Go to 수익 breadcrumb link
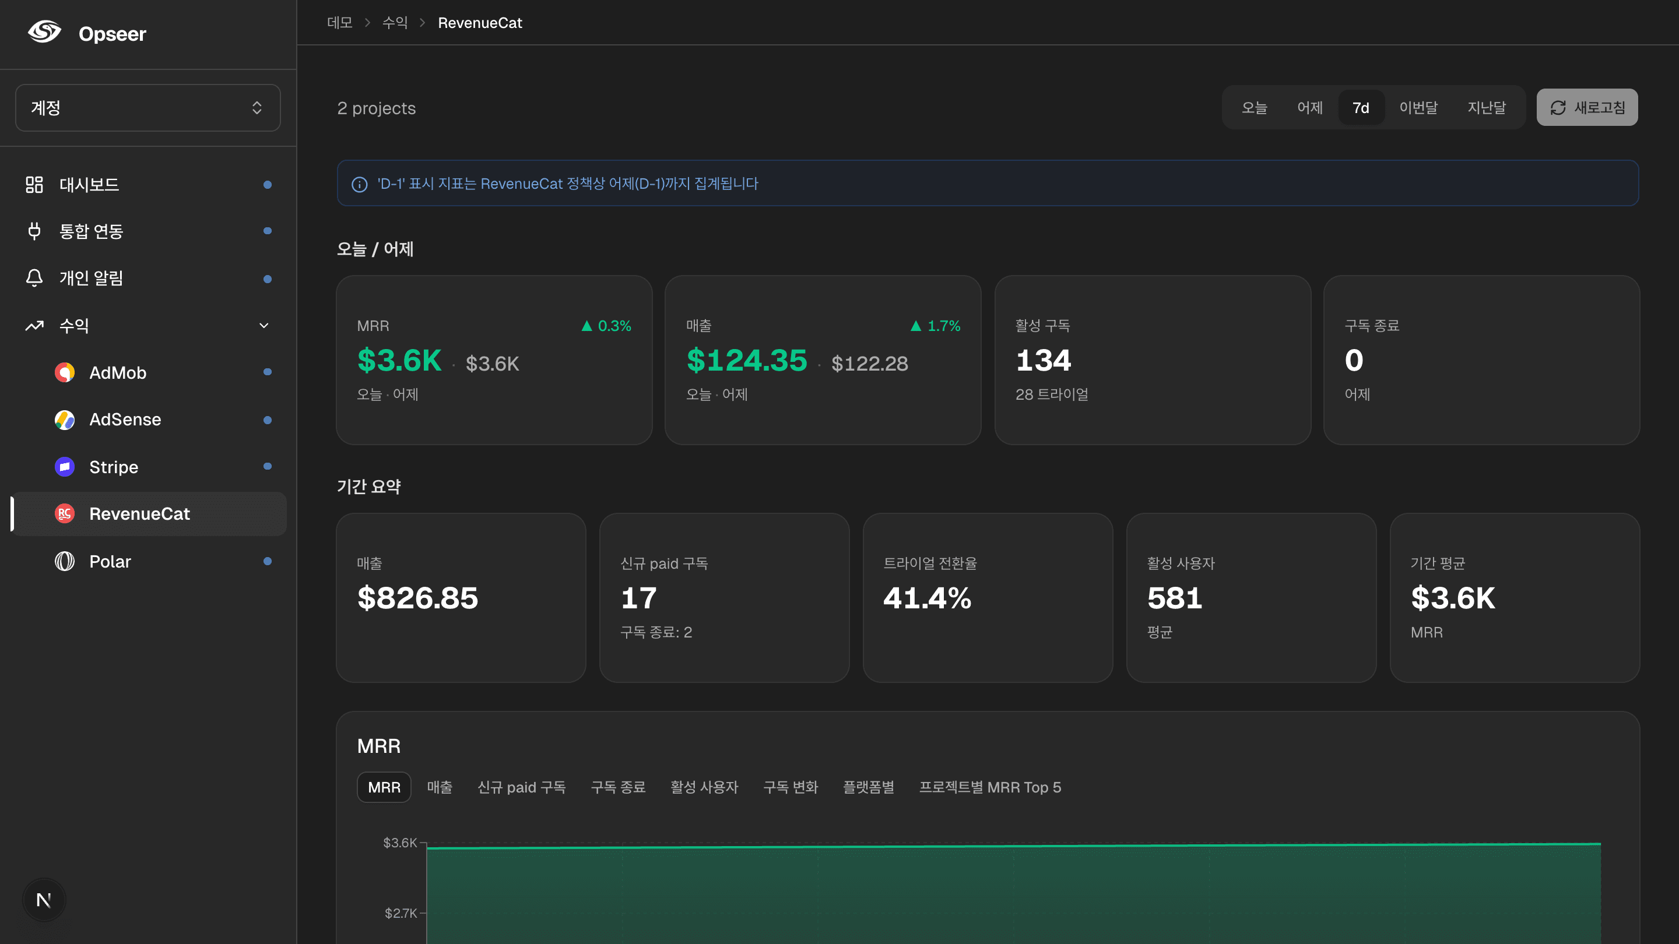Viewport: 1679px width, 944px height. pos(394,23)
